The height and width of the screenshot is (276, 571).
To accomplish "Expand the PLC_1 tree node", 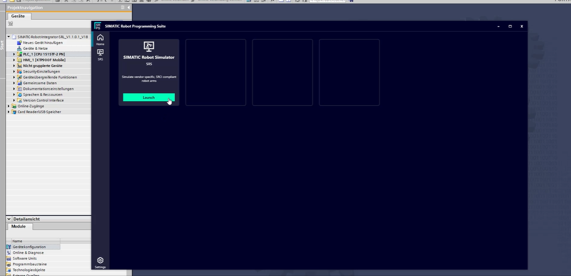I will (x=14, y=54).
